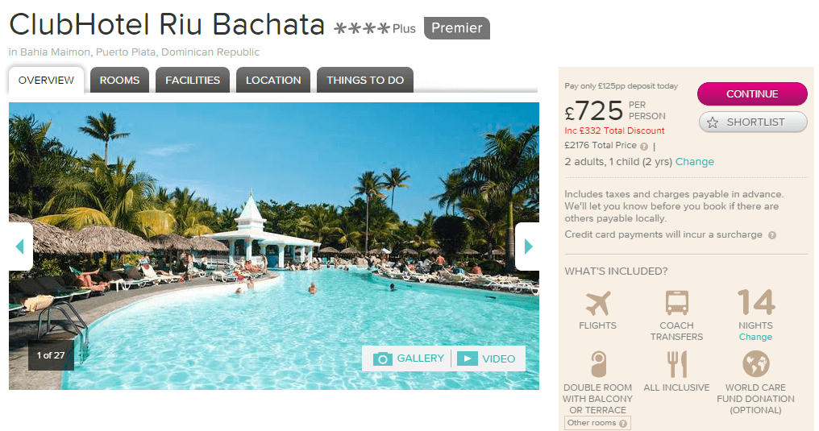Switch to the Rooms tab

[x=119, y=80]
